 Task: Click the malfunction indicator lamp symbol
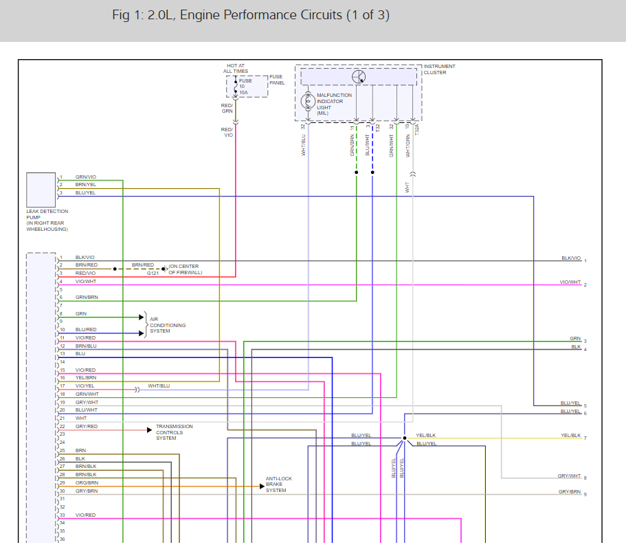[308, 102]
